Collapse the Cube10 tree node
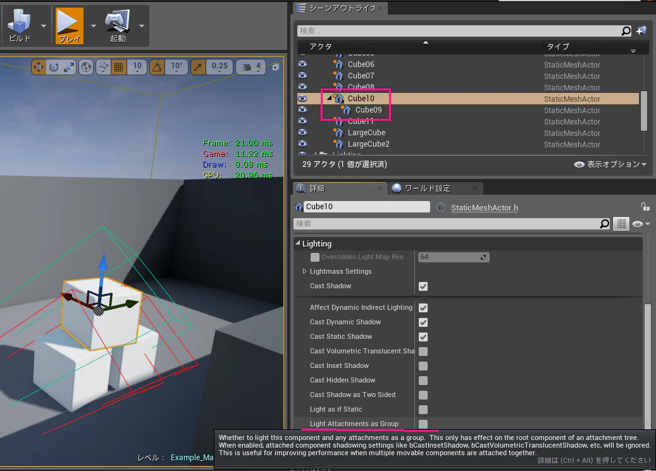 coord(329,98)
